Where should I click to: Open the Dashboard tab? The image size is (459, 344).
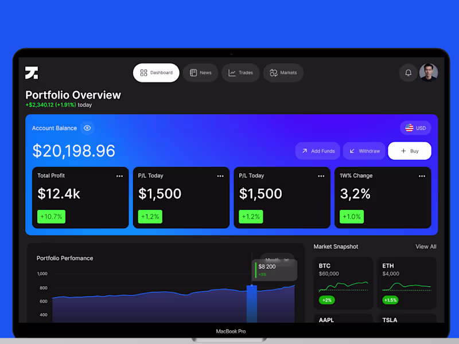point(156,73)
